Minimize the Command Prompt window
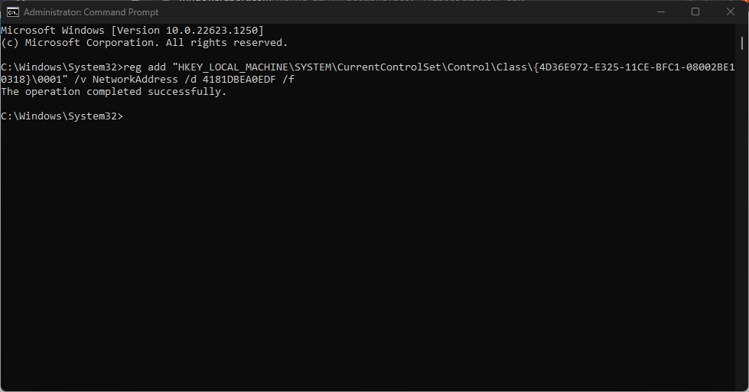This screenshot has width=749, height=392. tap(659, 12)
